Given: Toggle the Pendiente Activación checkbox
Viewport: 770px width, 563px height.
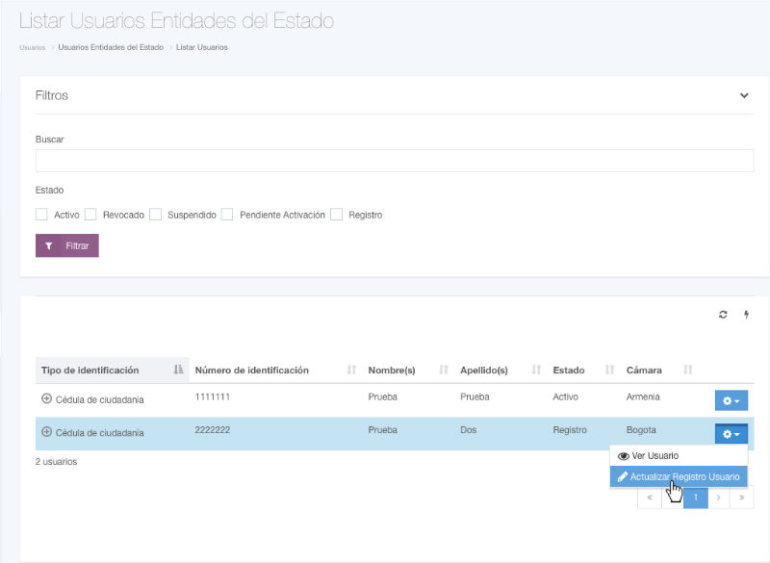Looking at the screenshot, I should 227,215.
